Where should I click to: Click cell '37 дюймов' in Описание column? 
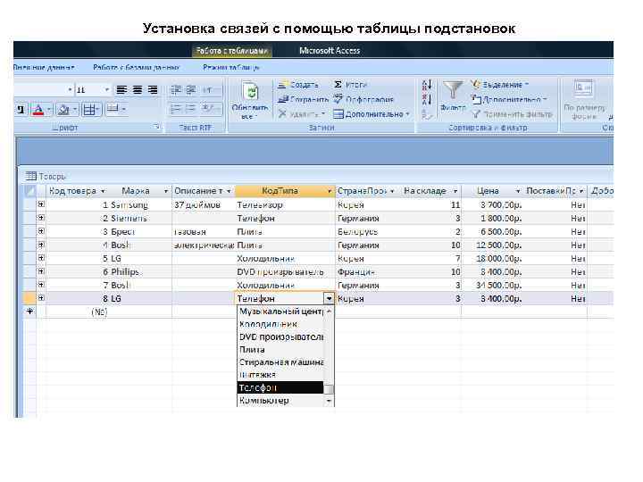[x=204, y=204]
